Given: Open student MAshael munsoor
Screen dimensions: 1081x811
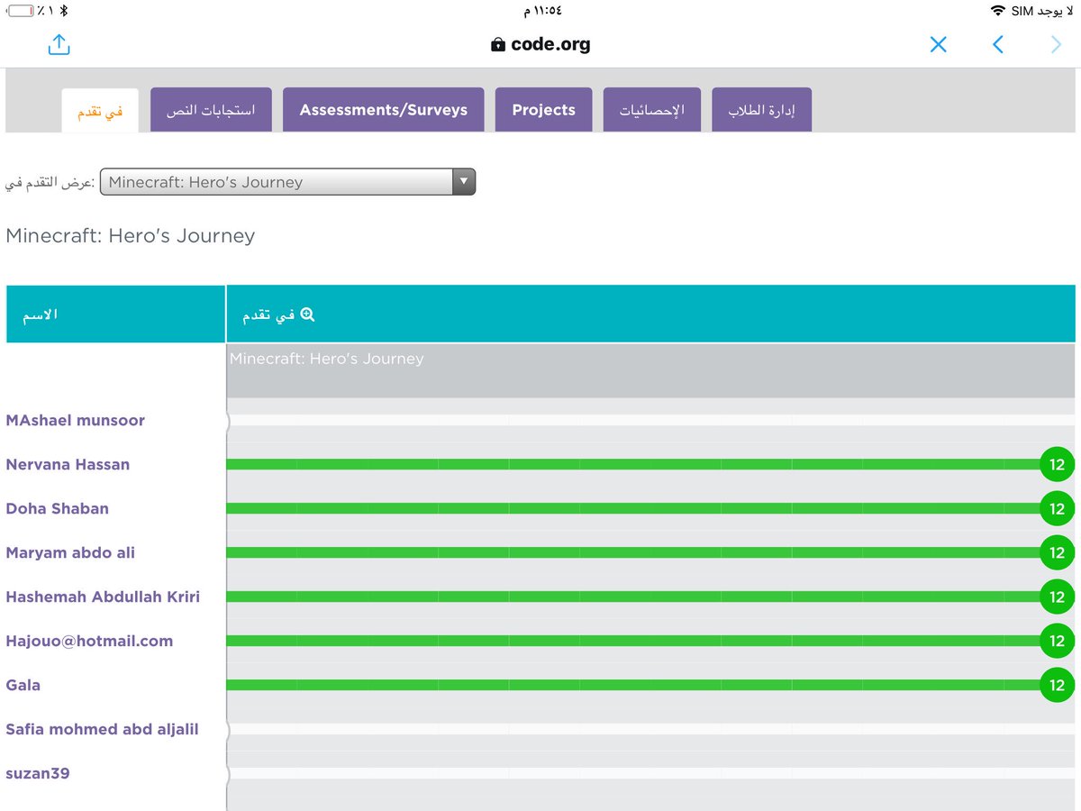Looking at the screenshot, I should coord(75,420).
